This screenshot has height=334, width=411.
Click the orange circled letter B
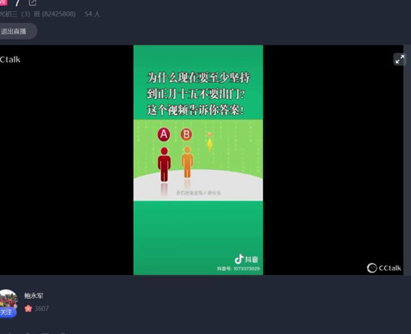(x=186, y=135)
